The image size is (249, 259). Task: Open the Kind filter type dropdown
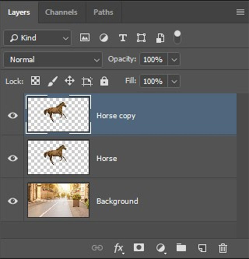pyautogui.click(x=37, y=38)
